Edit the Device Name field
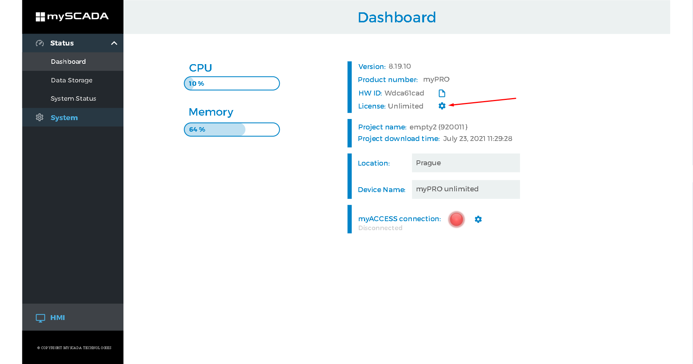 click(x=465, y=189)
